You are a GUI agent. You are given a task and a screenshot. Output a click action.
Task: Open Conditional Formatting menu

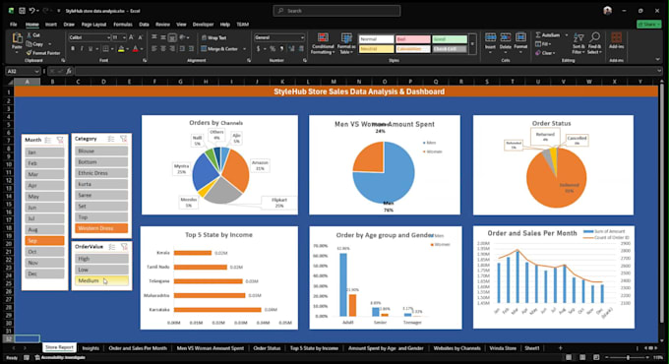[x=323, y=43]
